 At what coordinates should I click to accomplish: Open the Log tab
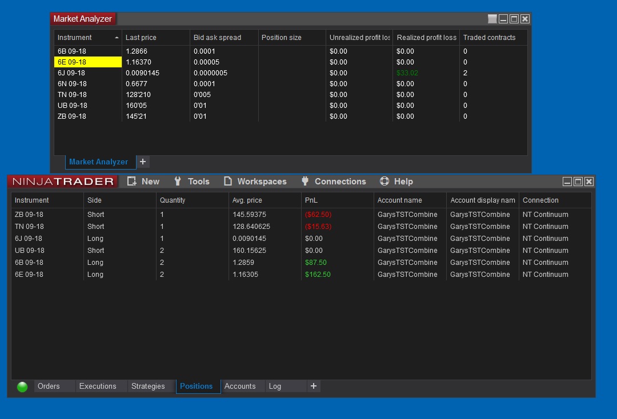pyautogui.click(x=275, y=386)
